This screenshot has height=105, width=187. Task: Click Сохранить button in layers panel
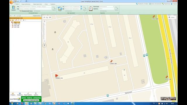pos(20,94)
